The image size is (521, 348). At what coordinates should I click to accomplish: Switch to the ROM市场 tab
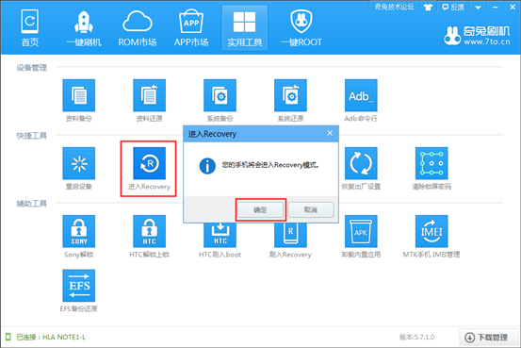[x=138, y=28]
